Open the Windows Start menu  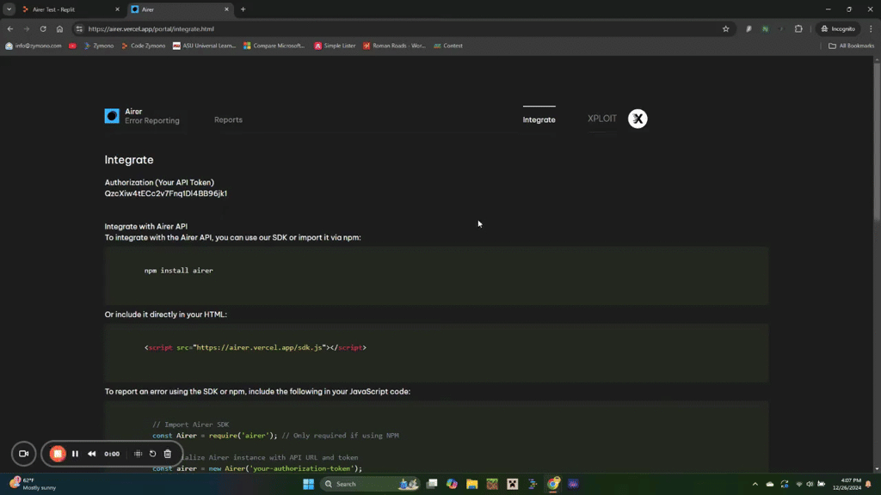309,484
